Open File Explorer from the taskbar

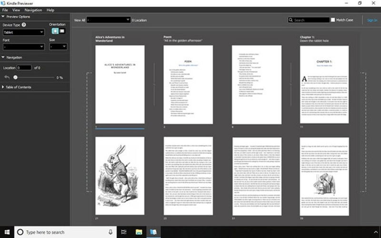pyautogui.click(x=139, y=232)
